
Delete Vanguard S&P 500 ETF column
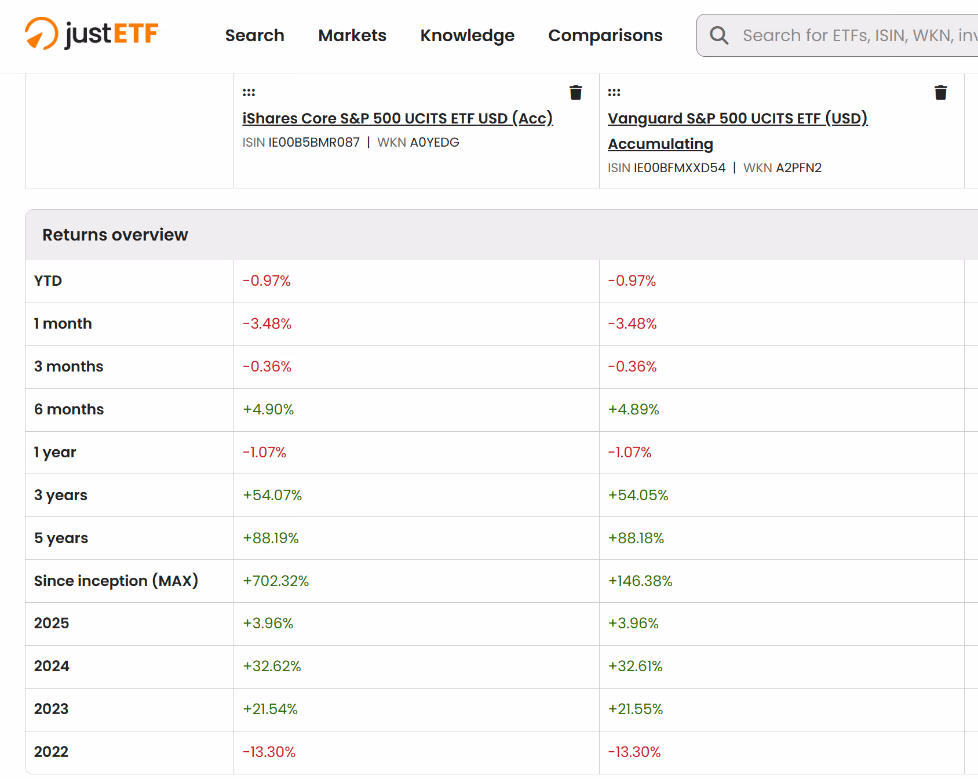click(x=940, y=93)
